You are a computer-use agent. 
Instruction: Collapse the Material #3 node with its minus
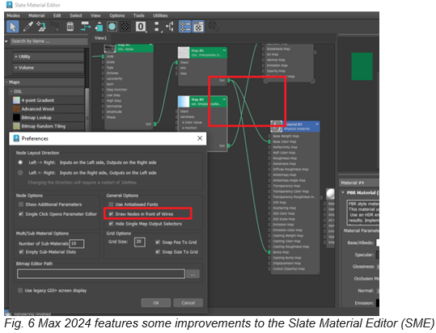317,124
